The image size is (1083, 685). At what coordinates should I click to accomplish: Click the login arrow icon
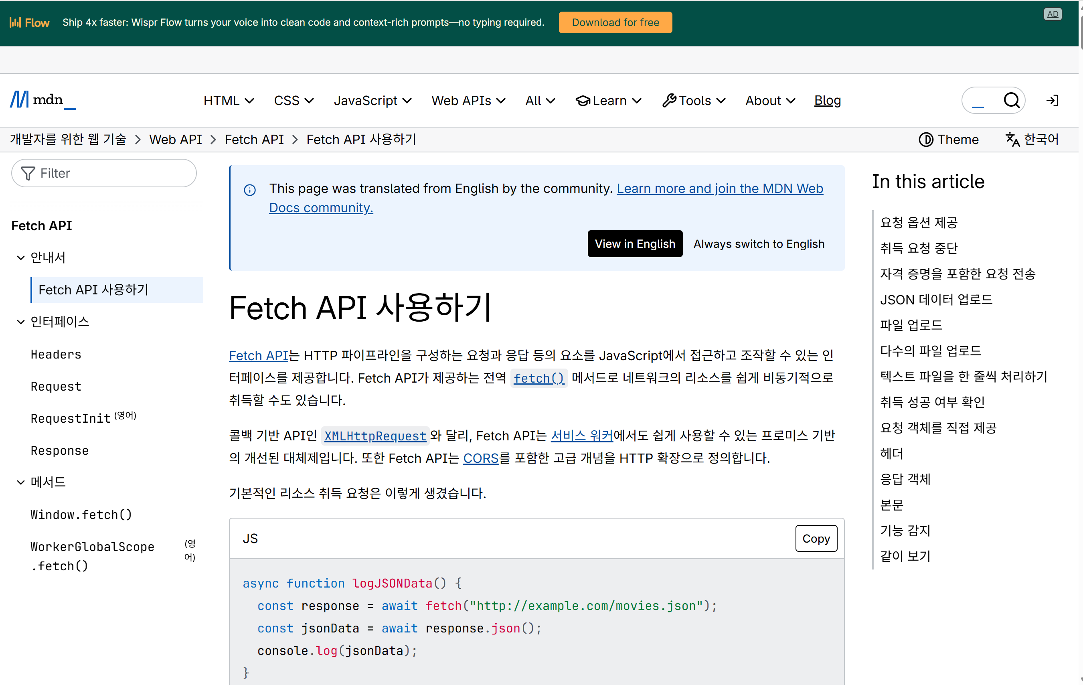(1052, 100)
